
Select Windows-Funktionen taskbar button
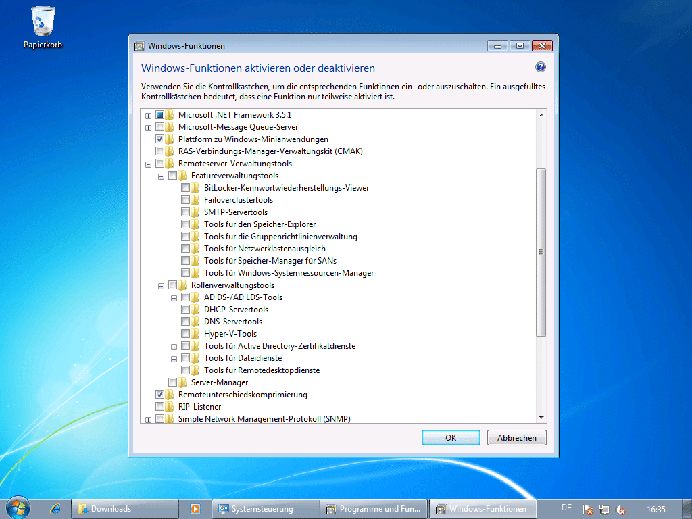[x=483, y=509]
